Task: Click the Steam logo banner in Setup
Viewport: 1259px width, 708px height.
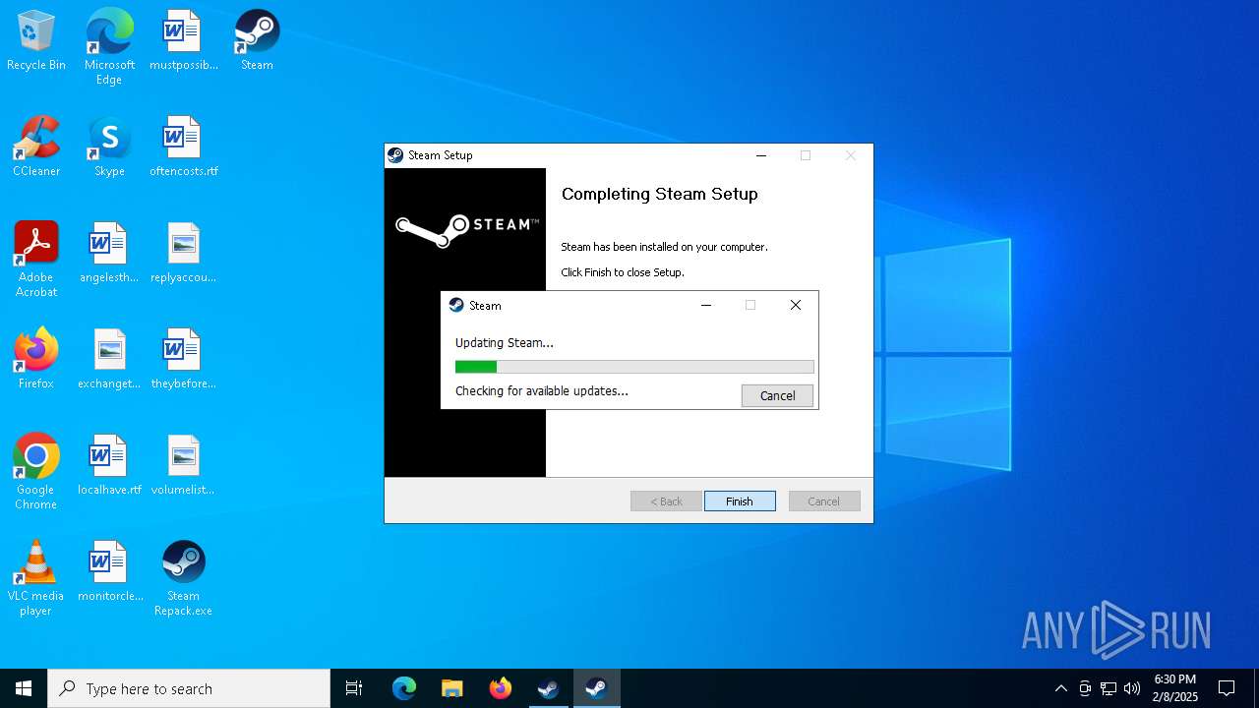Action: click(x=467, y=229)
